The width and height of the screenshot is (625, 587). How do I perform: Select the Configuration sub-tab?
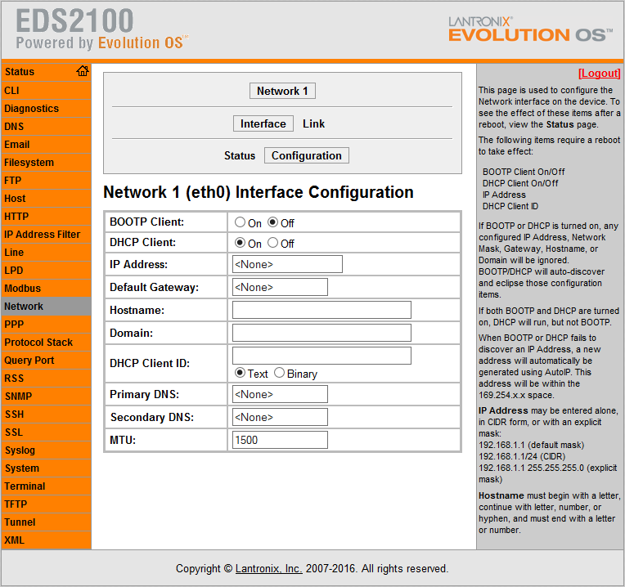pos(307,155)
